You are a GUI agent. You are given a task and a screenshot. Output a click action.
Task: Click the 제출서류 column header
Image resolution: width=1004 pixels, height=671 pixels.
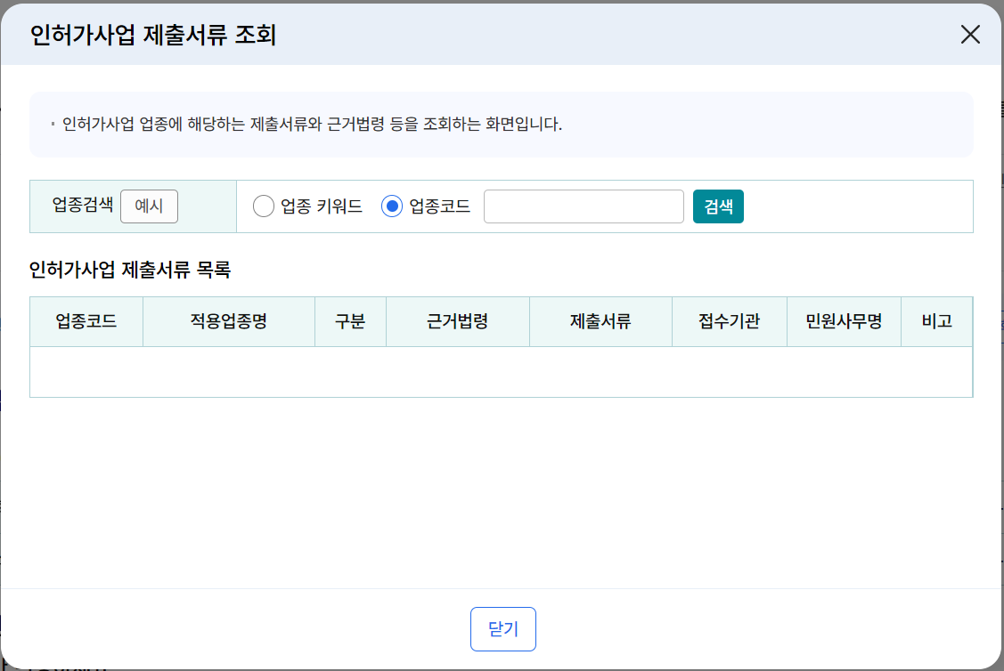(x=600, y=321)
